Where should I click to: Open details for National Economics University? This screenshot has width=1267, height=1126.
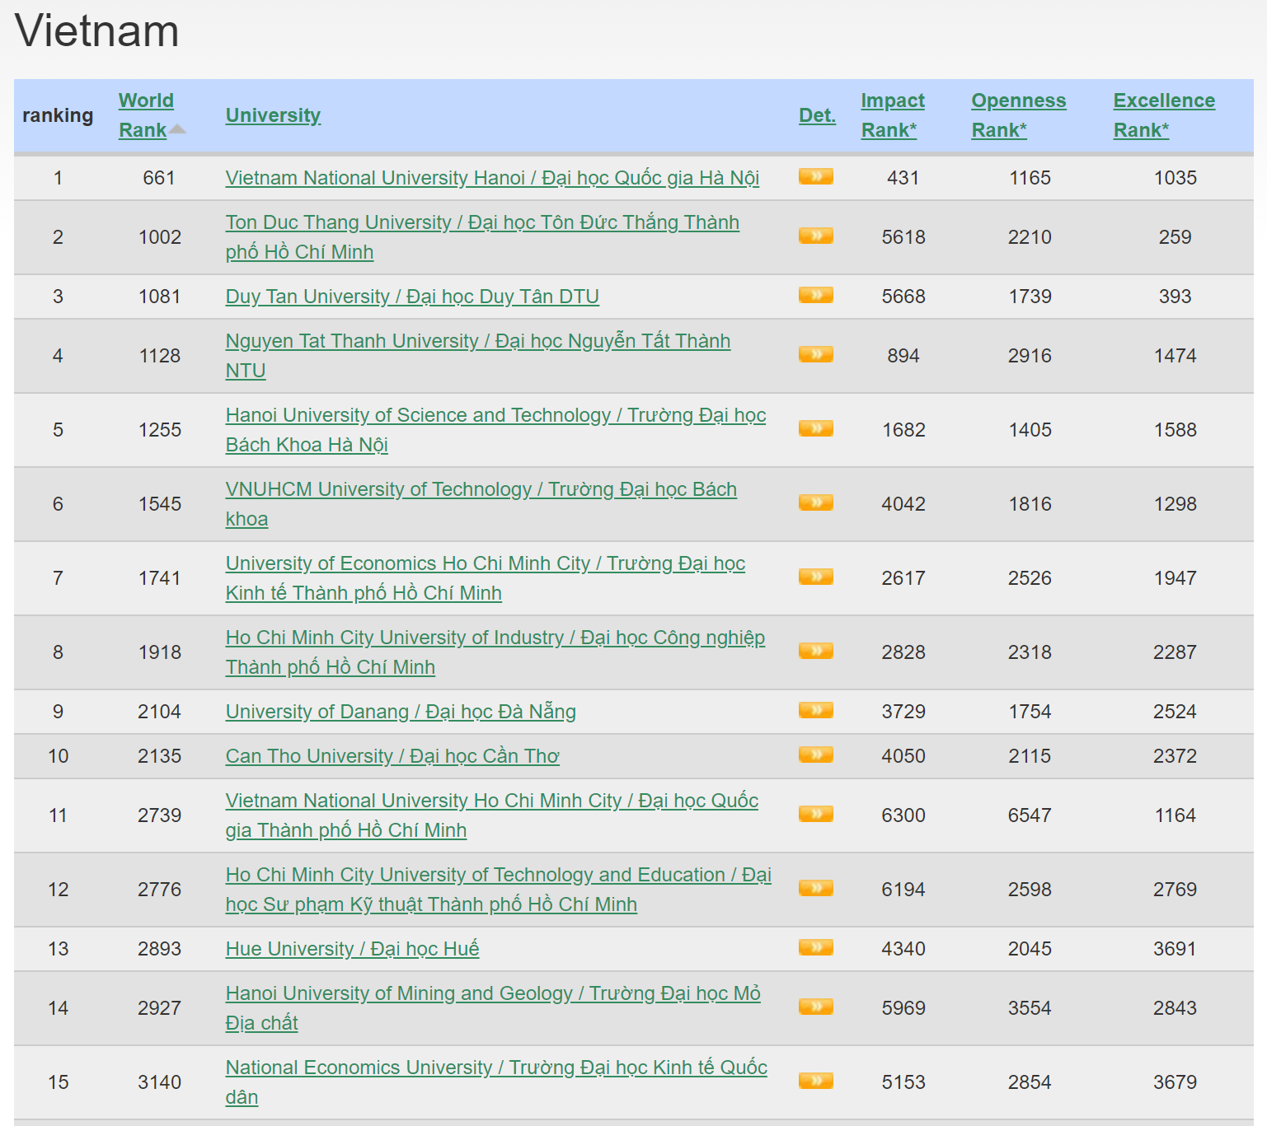coord(496,1067)
